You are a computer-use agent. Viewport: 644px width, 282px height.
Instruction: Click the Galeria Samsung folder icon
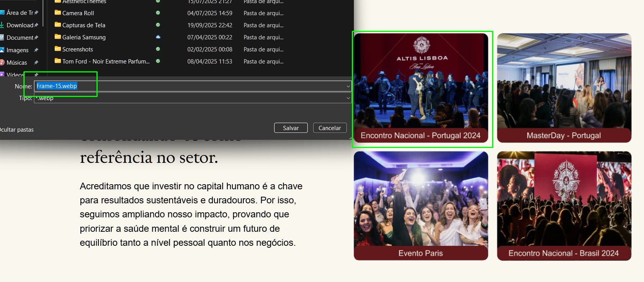click(58, 37)
